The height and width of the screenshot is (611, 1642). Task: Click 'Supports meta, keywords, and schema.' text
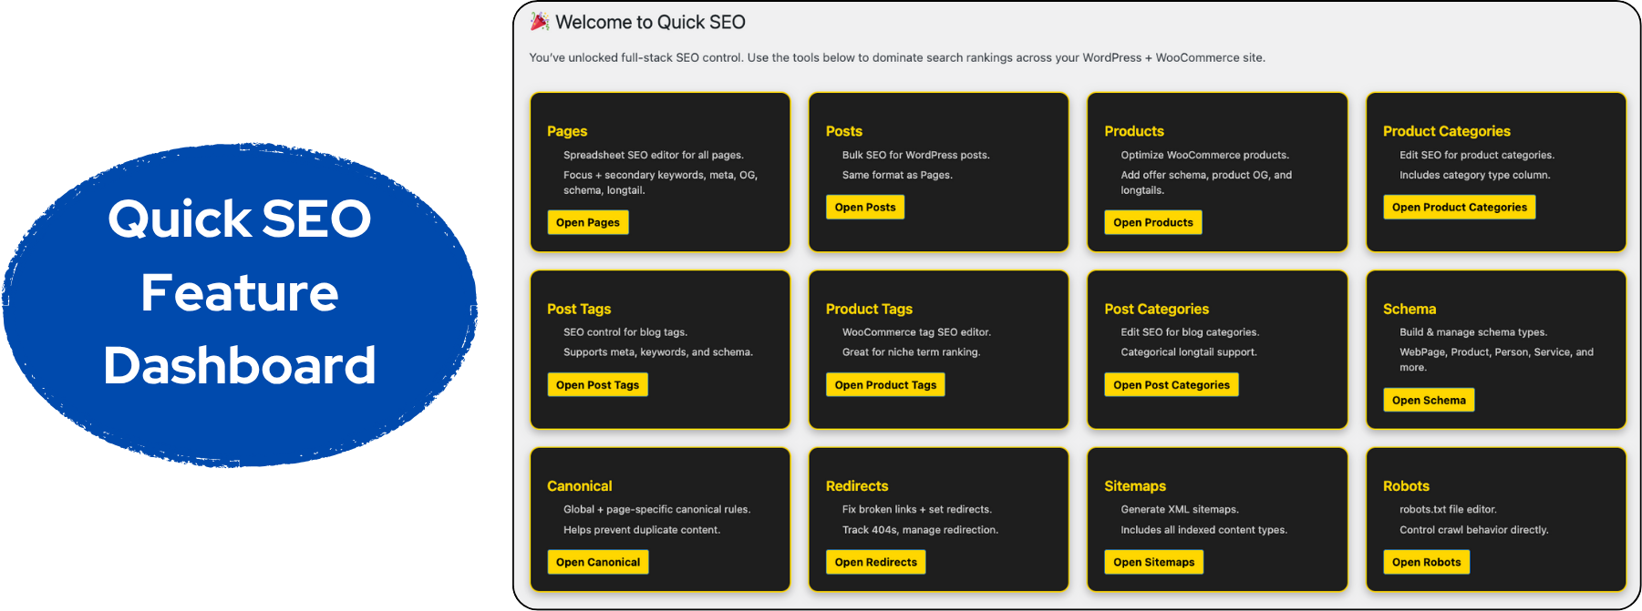tap(658, 352)
